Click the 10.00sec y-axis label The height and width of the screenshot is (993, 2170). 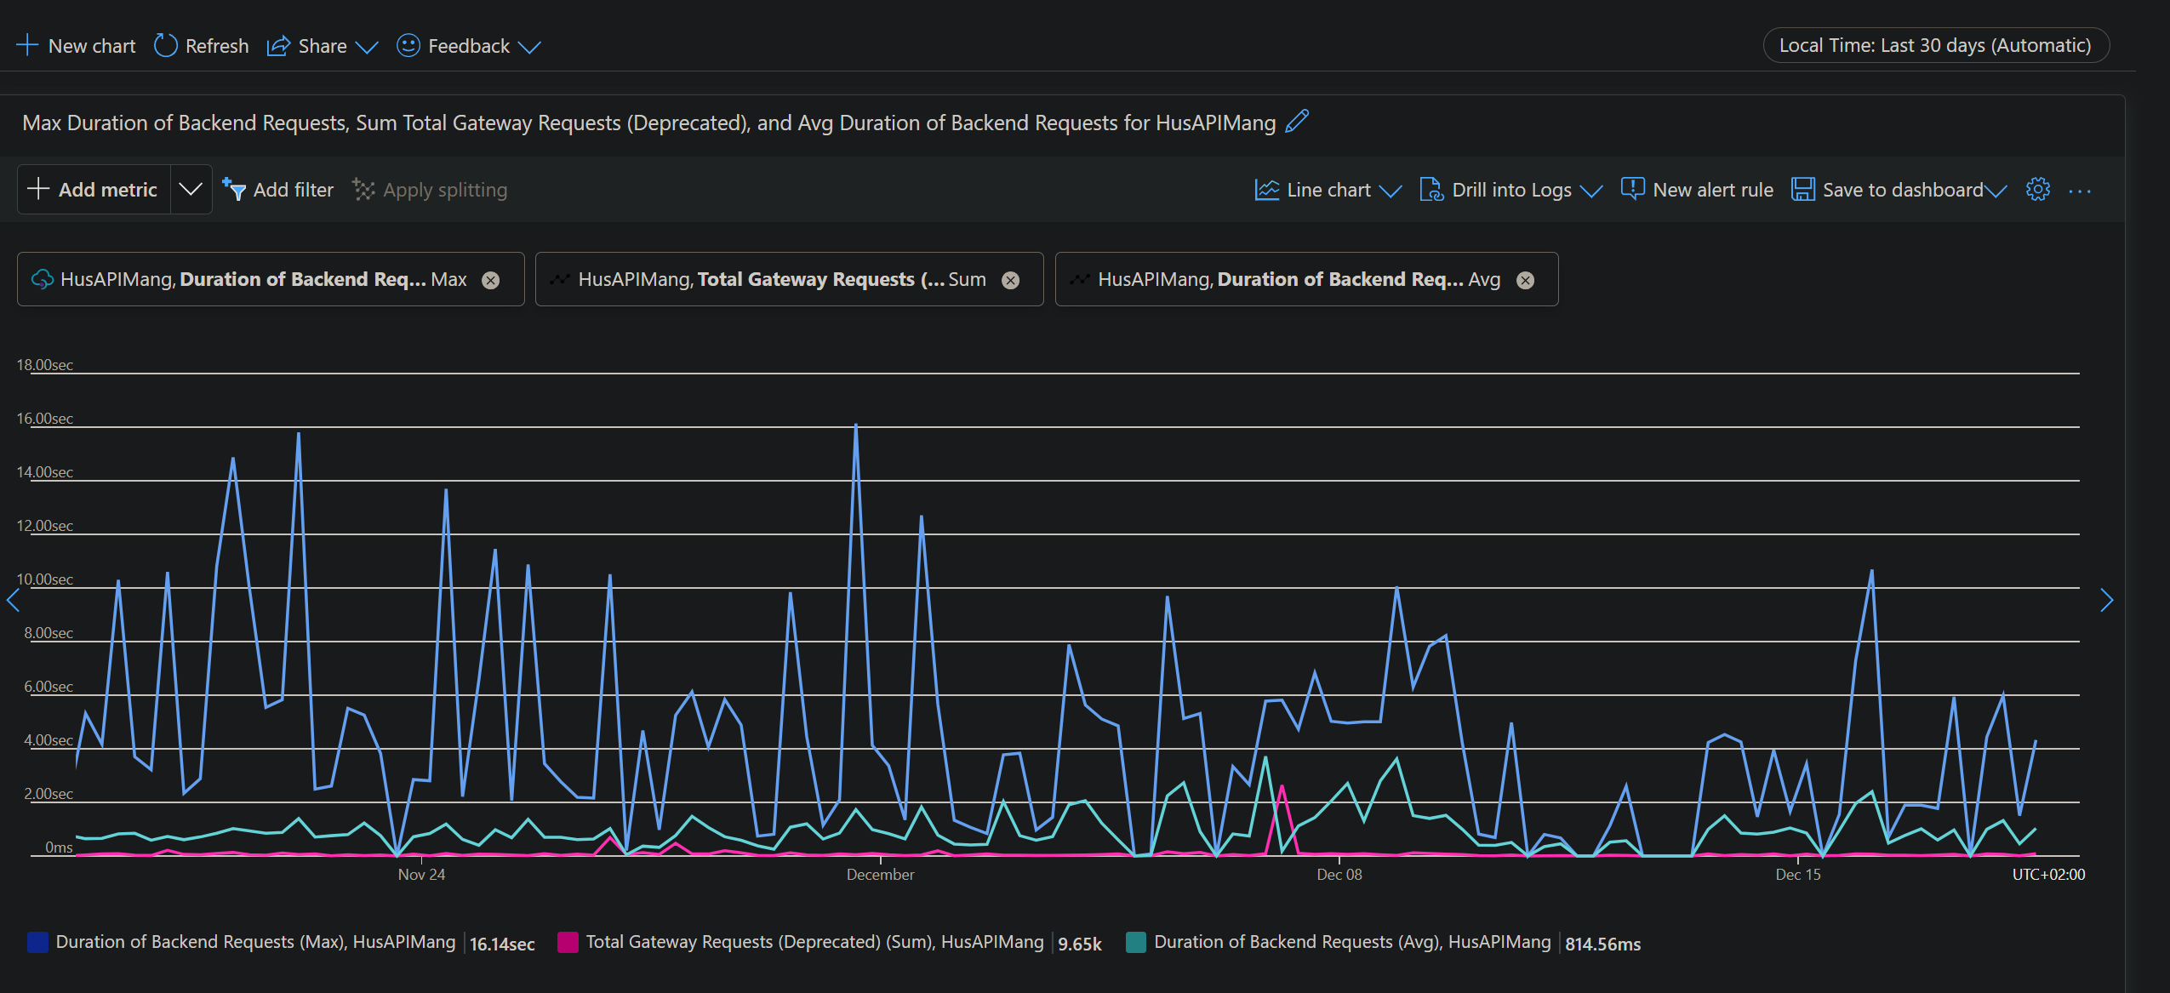(x=44, y=579)
